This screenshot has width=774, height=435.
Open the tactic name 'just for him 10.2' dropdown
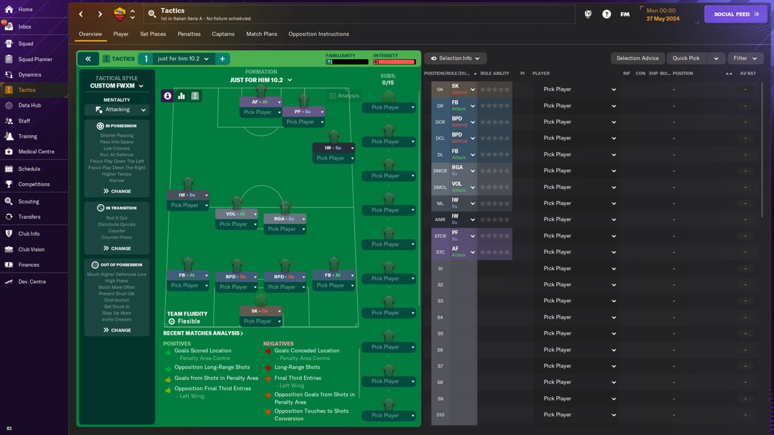183,59
